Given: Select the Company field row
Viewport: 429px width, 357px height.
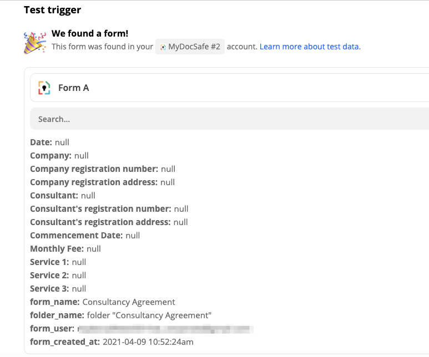Looking at the screenshot, I should point(59,156).
